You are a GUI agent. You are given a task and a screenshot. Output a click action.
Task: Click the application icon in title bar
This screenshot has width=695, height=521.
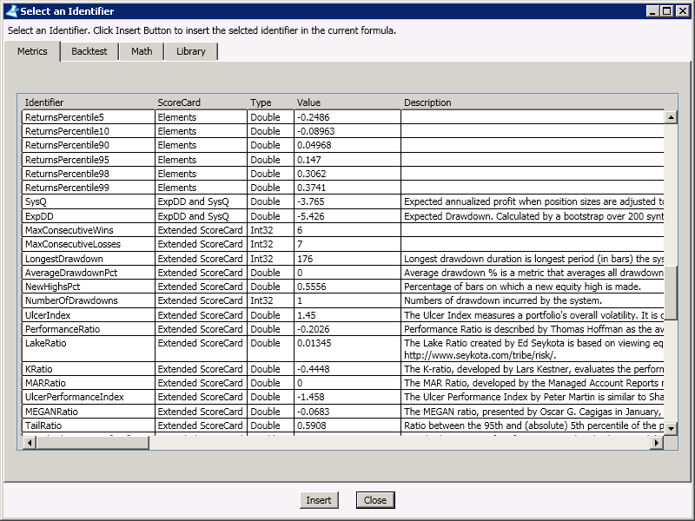click(x=10, y=11)
